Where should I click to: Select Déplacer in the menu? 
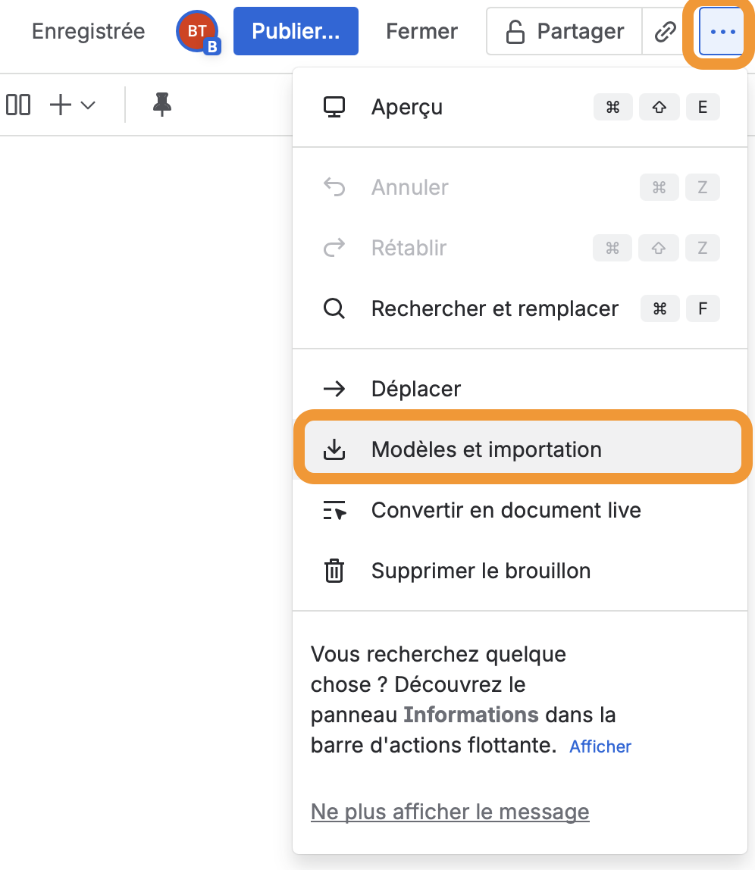tap(416, 389)
